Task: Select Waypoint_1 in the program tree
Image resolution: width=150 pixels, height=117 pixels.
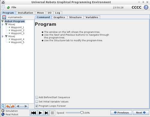Action: click(x=17, y=27)
